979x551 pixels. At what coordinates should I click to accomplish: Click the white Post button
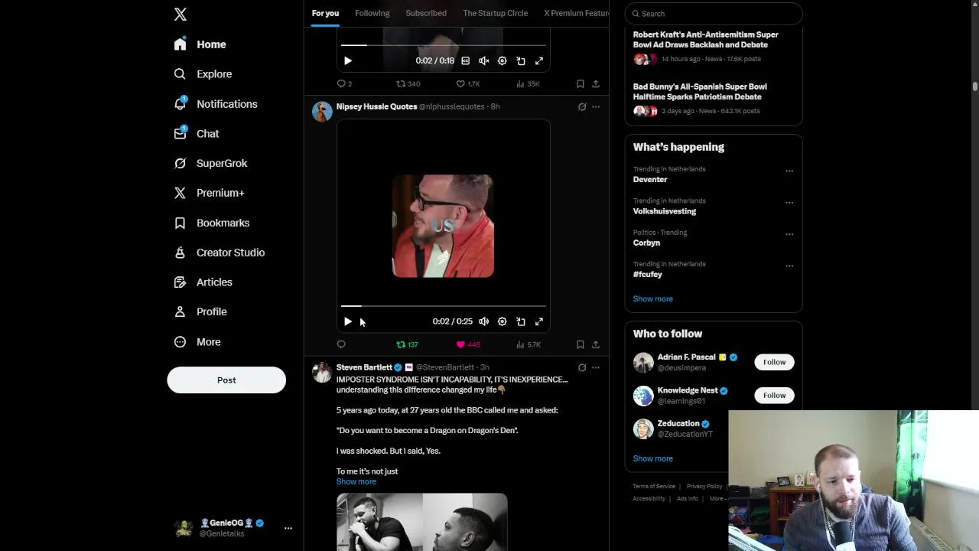pos(226,380)
